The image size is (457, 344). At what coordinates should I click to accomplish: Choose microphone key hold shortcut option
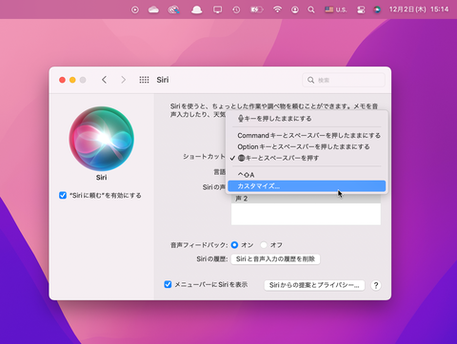coord(308,119)
